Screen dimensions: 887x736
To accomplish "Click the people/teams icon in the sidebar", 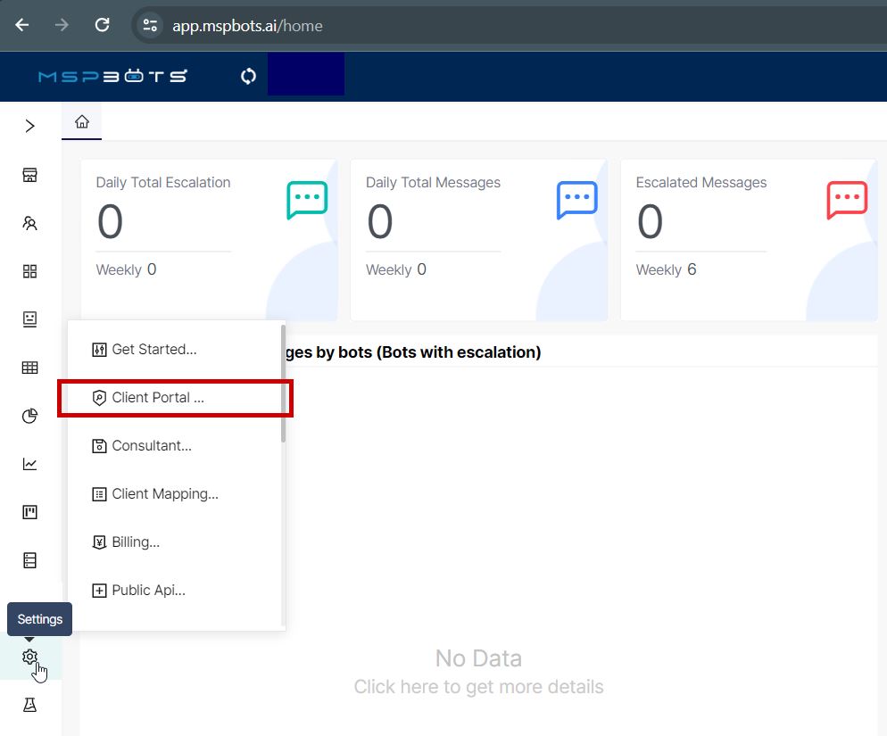I will [x=30, y=223].
